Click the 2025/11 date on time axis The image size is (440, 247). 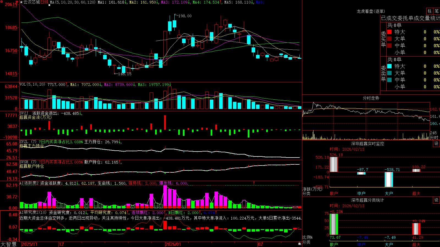(29, 244)
